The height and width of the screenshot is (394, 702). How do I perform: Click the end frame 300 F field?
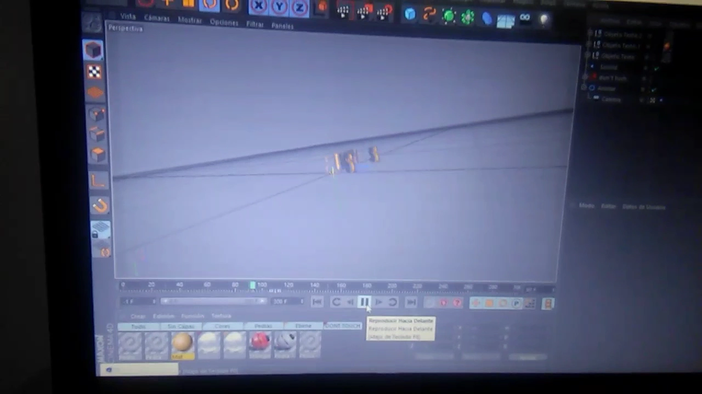(286, 302)
